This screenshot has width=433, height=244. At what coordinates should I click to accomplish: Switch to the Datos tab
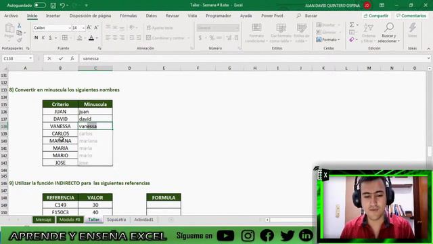click(x=152, y=16)
